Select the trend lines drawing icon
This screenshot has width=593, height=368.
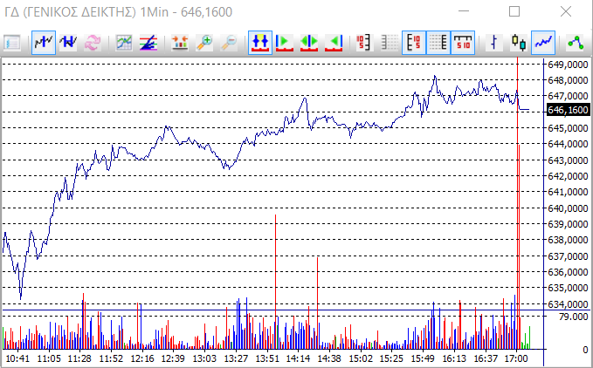tap(148, 43)
